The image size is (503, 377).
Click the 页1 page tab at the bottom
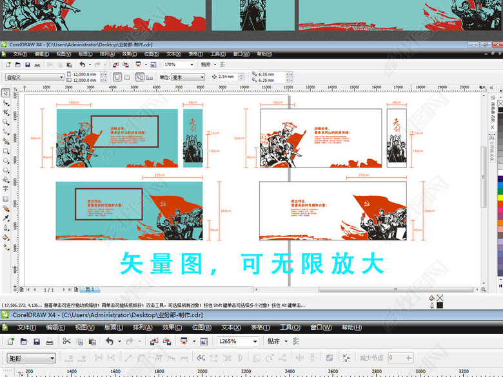(x=89, y=290)
